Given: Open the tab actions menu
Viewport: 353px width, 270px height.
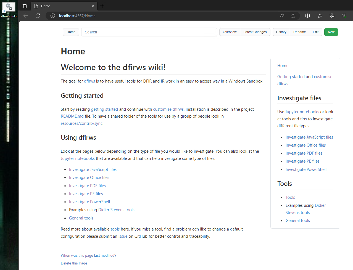Looking at the screenshot, I should tap(24, 6).
